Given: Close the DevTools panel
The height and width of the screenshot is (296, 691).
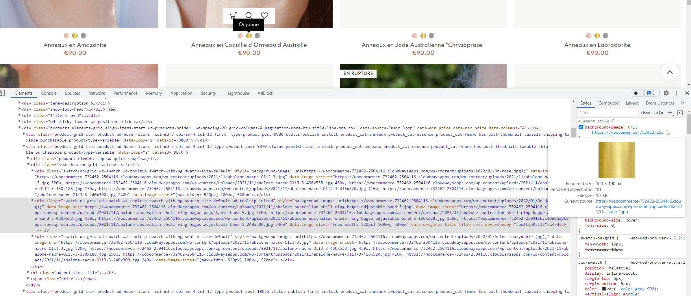Looking at the screenshot, I should coord(687,93).
